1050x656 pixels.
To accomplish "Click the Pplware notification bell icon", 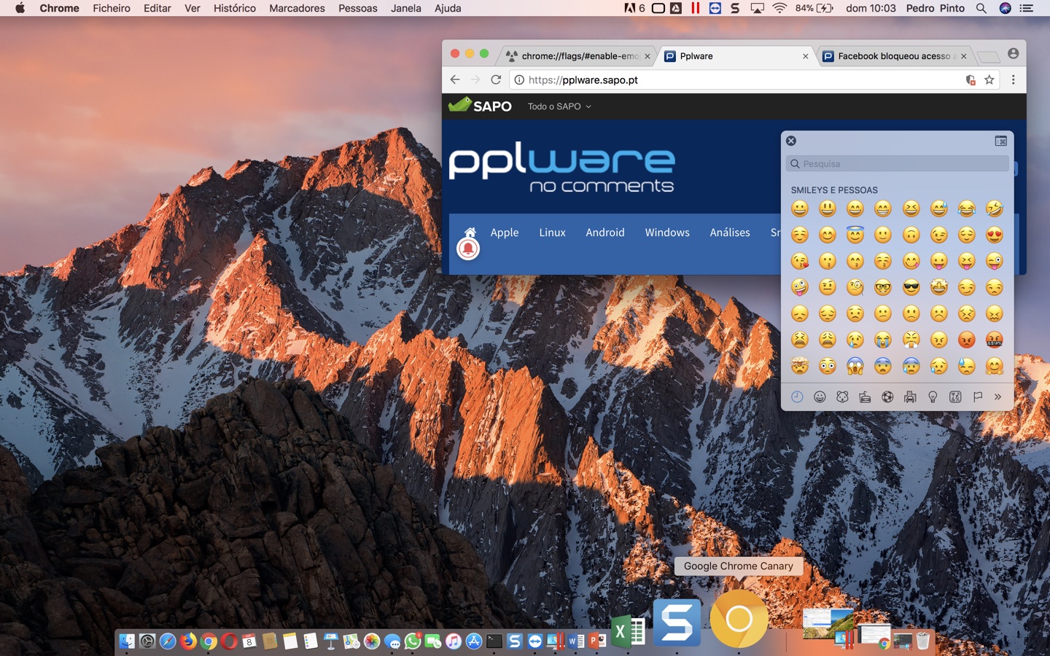I will (468, 249).
